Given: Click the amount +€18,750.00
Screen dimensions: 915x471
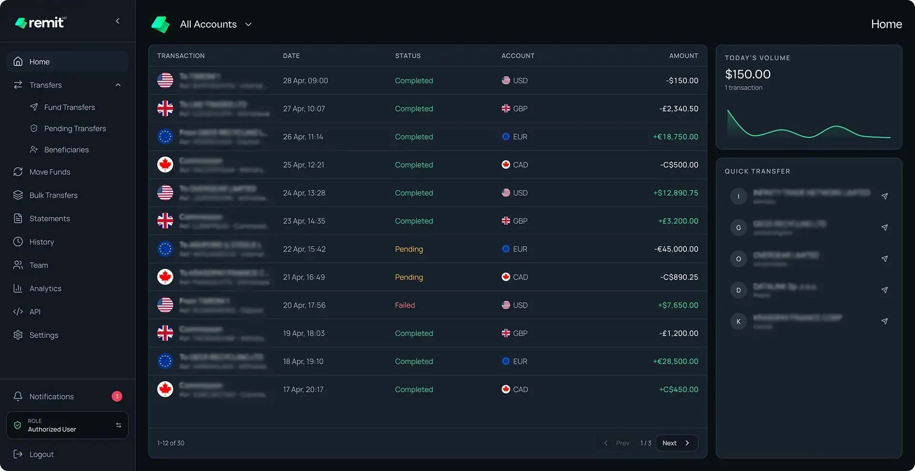Looking at the screenshot, I should tap(675, 137).
